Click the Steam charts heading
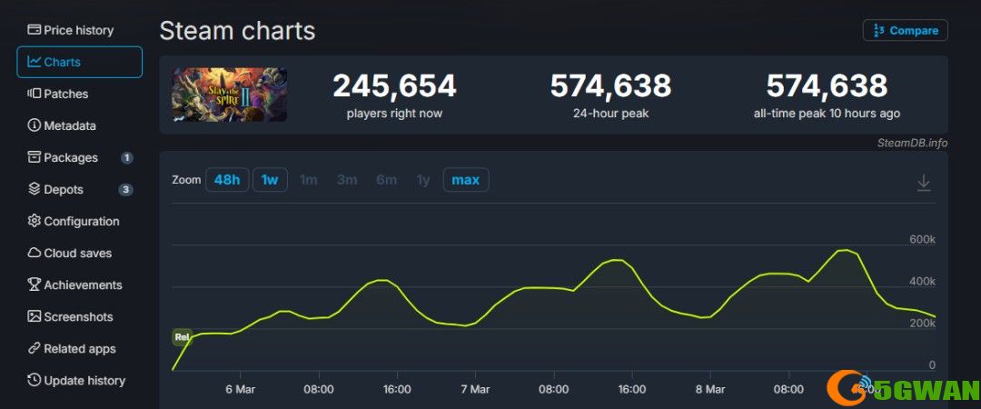The width and height of the screenshot is (981, 409). 237,30
